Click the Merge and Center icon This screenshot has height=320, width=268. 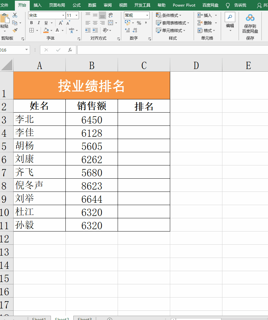tap(110, 23)
